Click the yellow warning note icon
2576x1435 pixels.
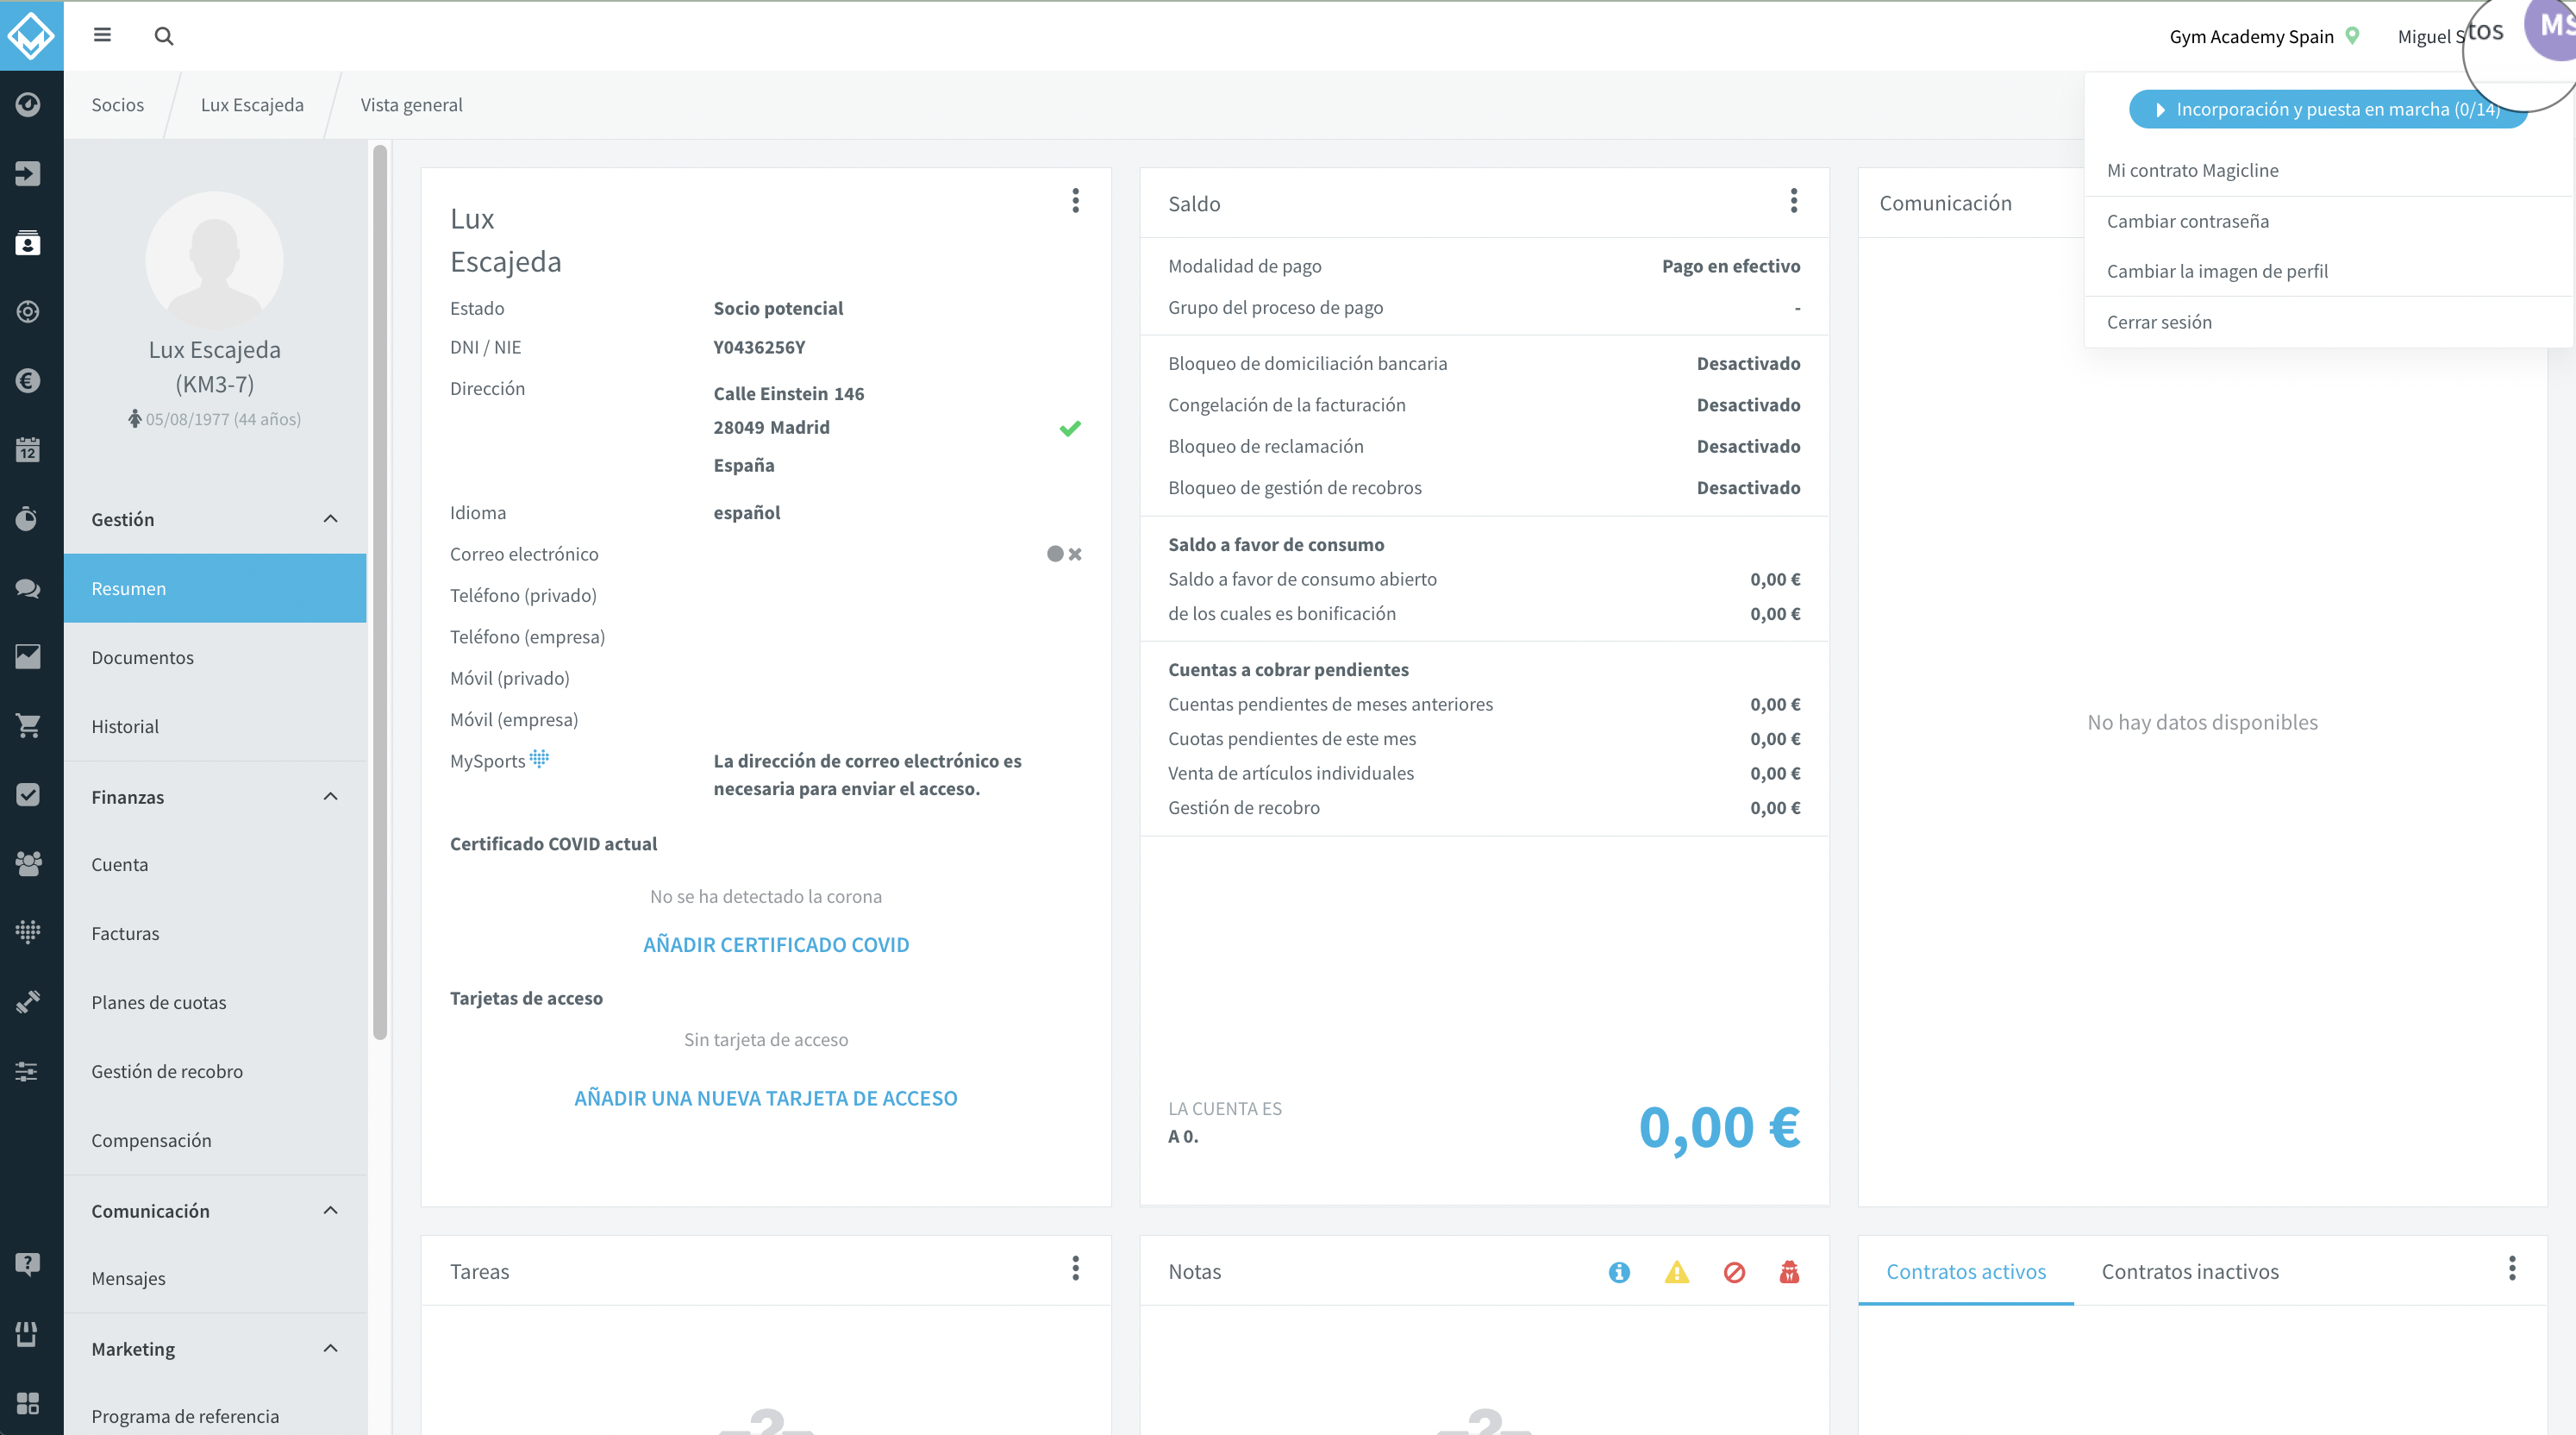click(x=1677, y=1272)
